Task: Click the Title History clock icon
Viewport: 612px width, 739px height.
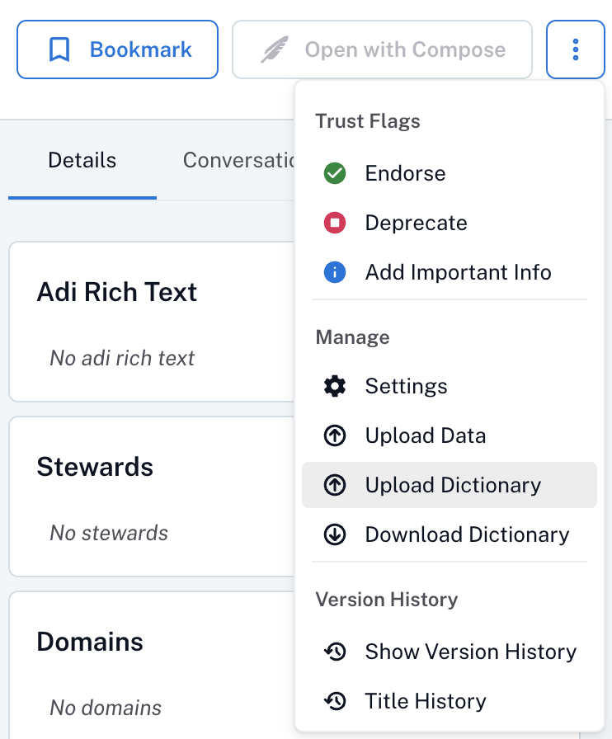Action: tap(335, 701)
